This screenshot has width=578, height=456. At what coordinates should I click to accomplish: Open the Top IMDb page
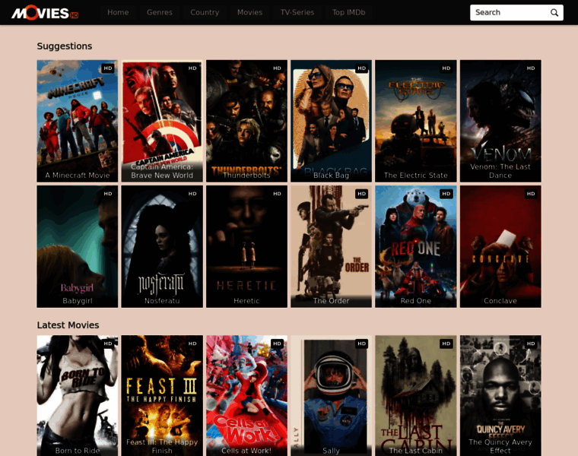pyautogui.click(x=348, y=12)
